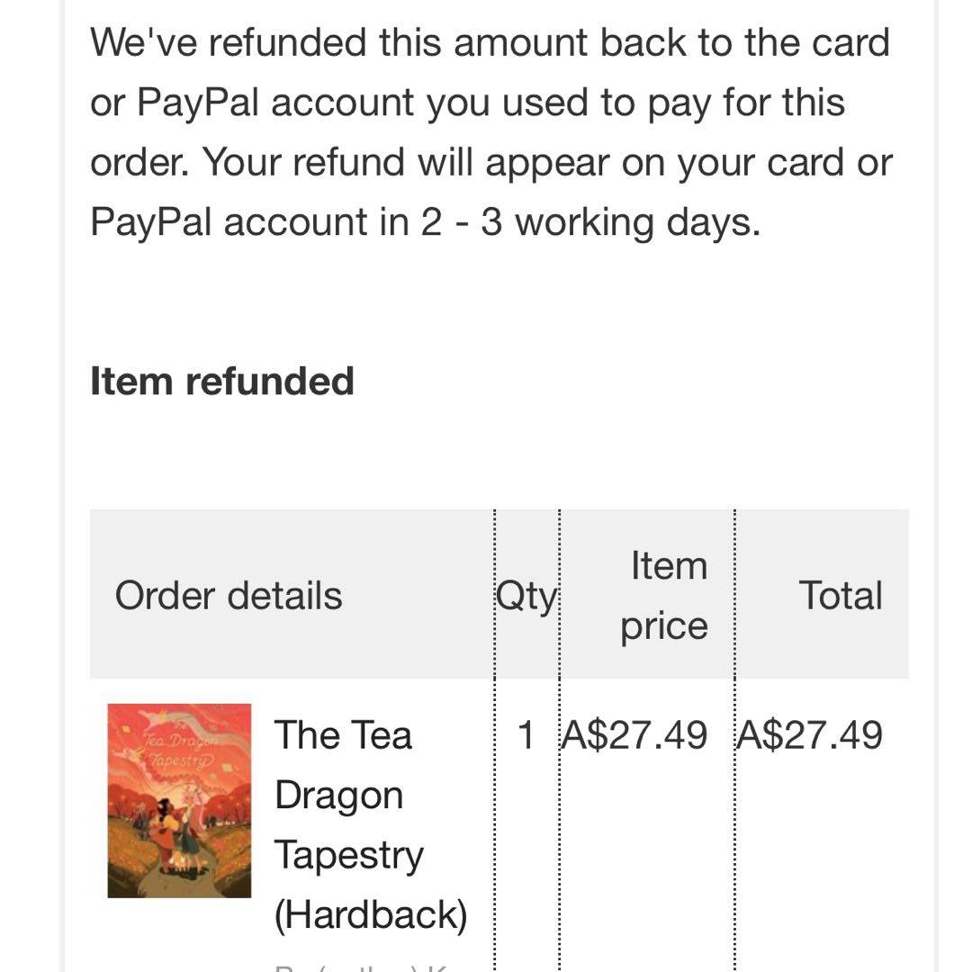
Task: Click the Qty column header
Action: pos(526,596)
